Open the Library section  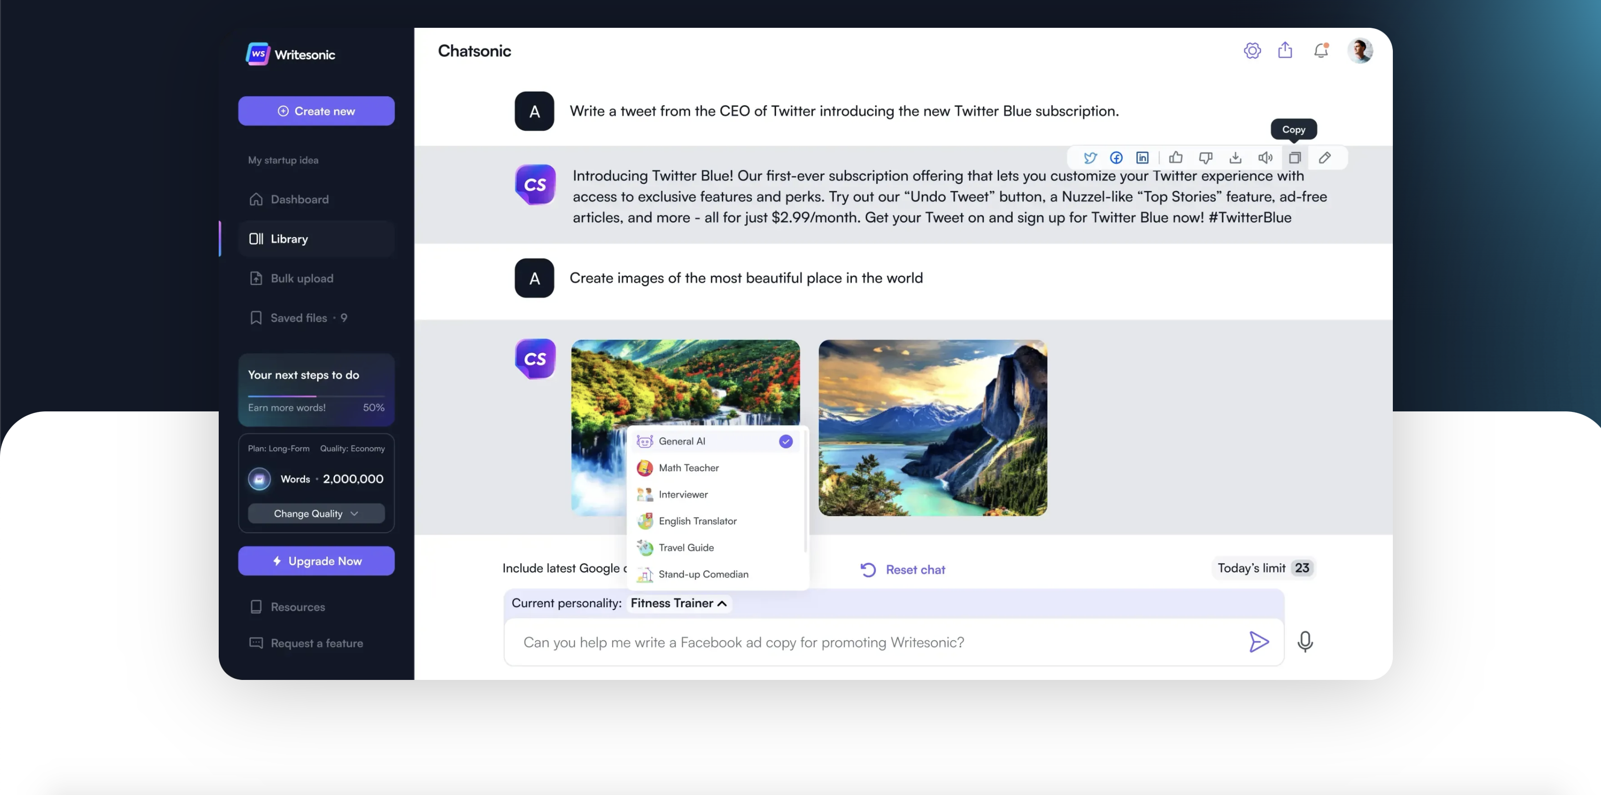coord(288,238)
